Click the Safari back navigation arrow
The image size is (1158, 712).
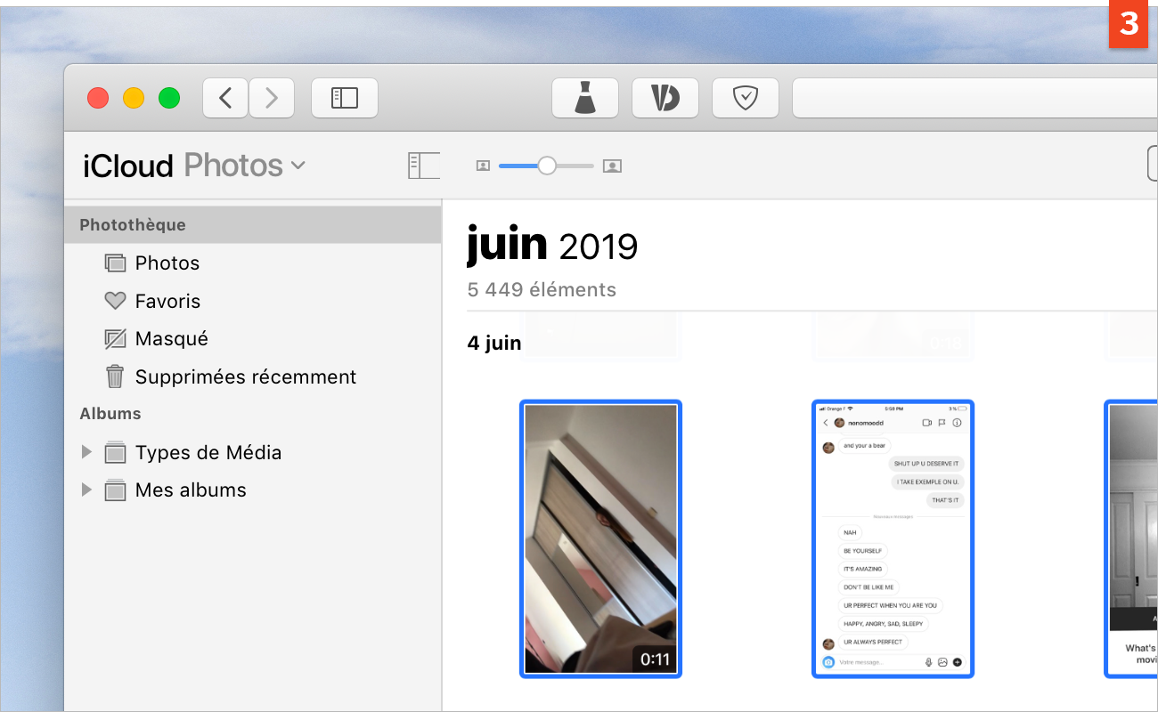click(x=225, y=98)
